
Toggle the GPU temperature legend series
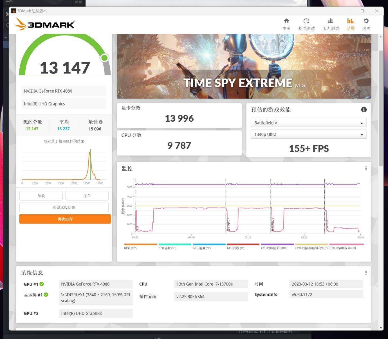click(209, 246)
